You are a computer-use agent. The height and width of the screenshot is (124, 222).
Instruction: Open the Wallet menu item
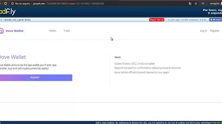pos(52,31)
